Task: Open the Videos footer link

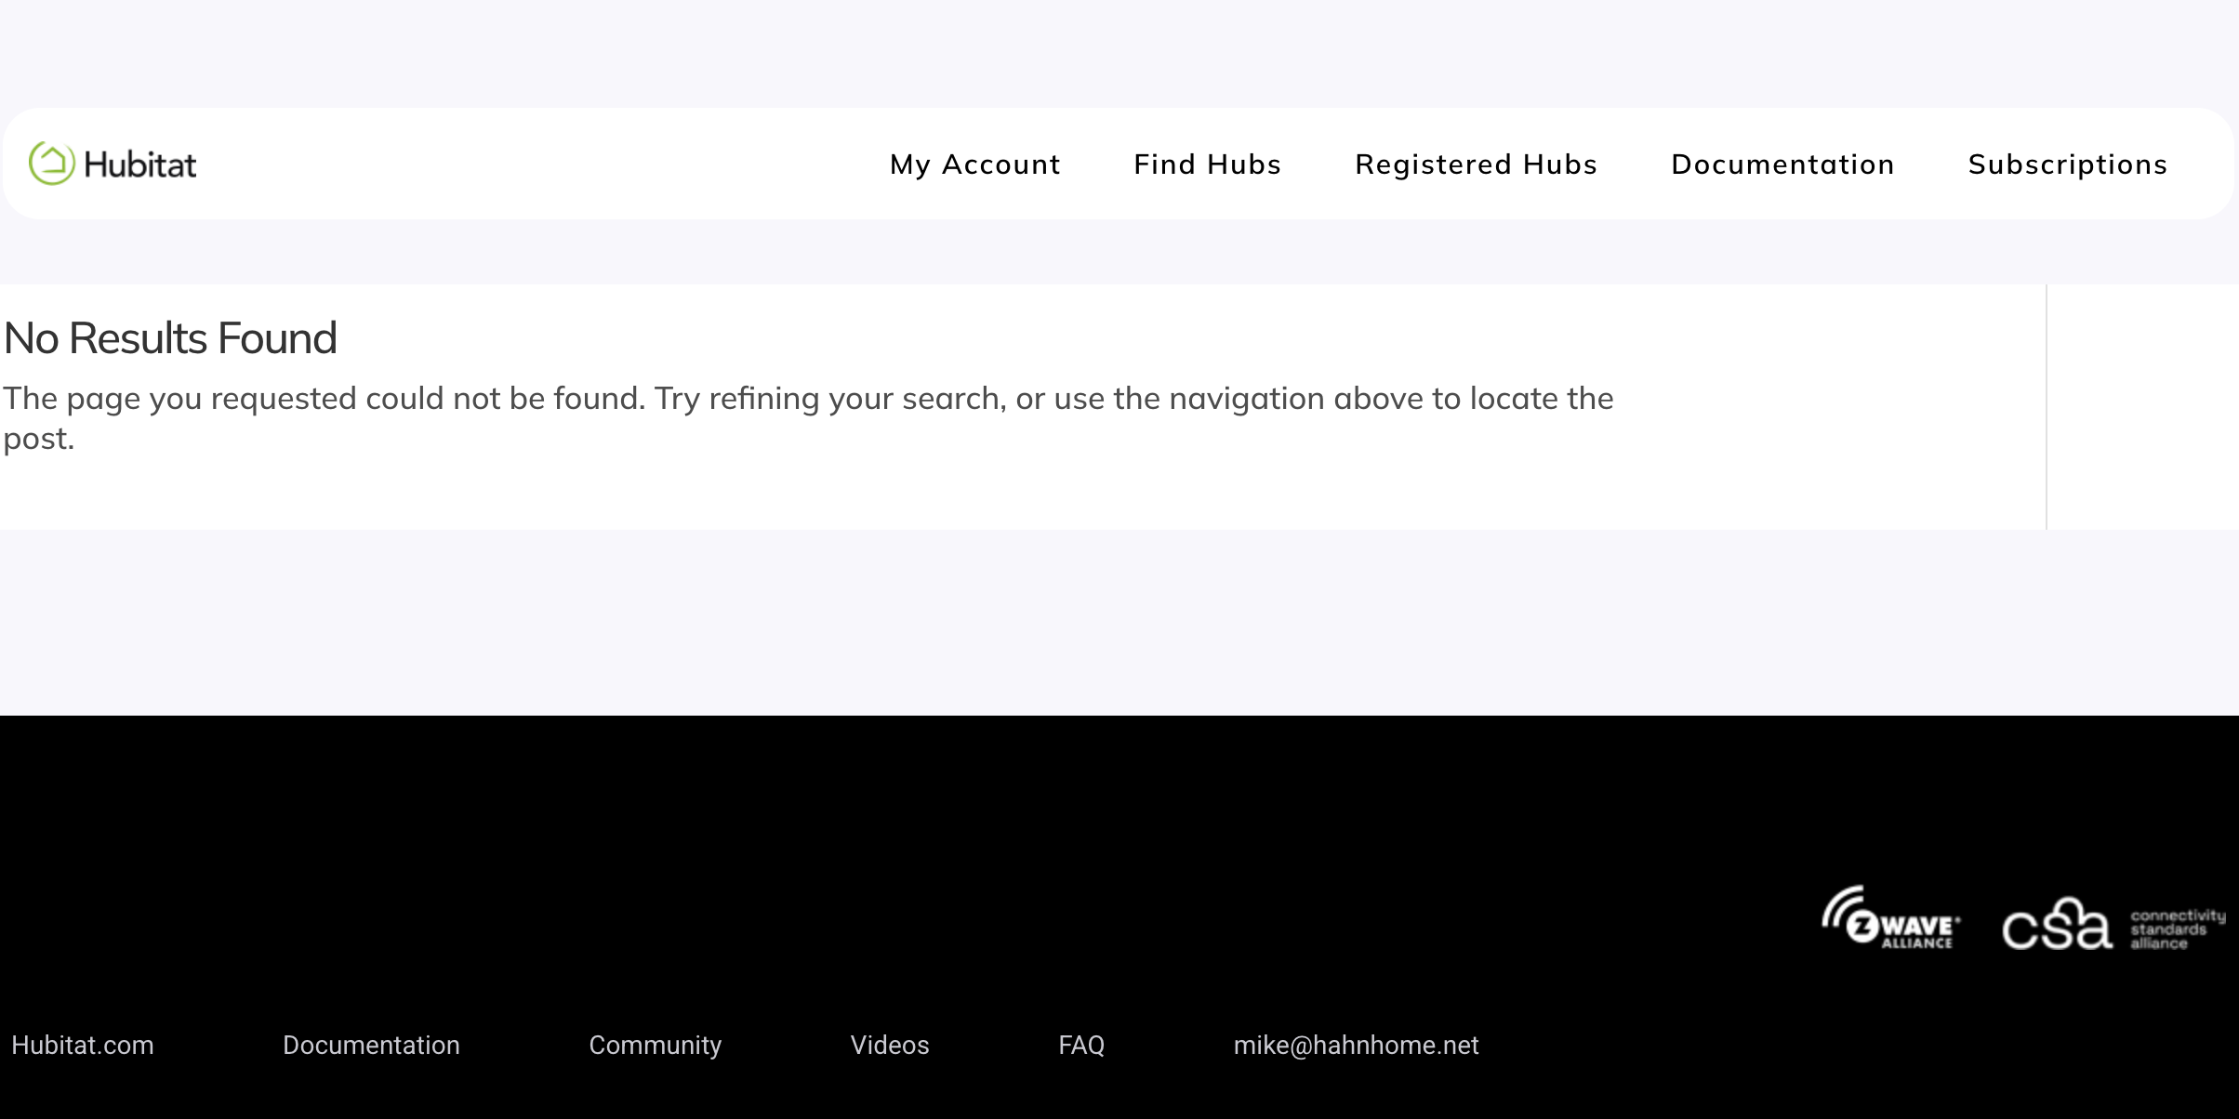Action: [x=889, y=1046]
